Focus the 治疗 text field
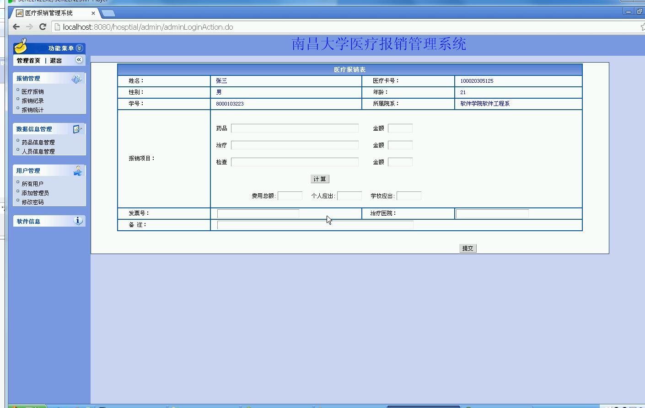Viewport: 645px width, 408px height. click(295, 145)
